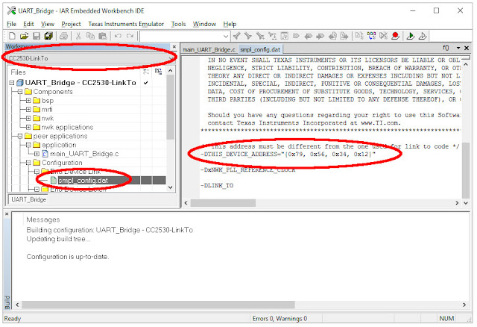The width and height of the screenshot is (477, 327).
Task: Select smpl_config.dat in the file tree
Action: (83, 181)
